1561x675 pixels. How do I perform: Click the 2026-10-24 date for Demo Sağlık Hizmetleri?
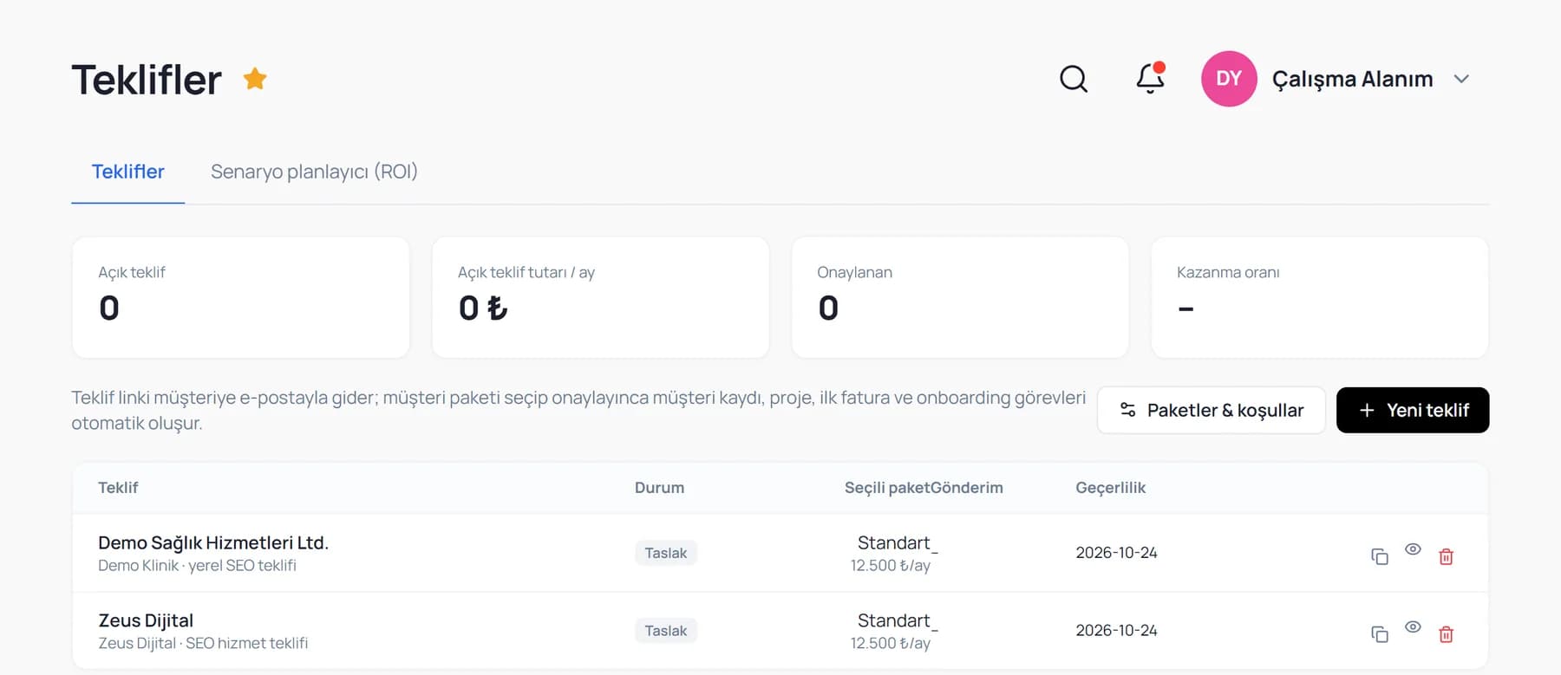[1116, 553]
